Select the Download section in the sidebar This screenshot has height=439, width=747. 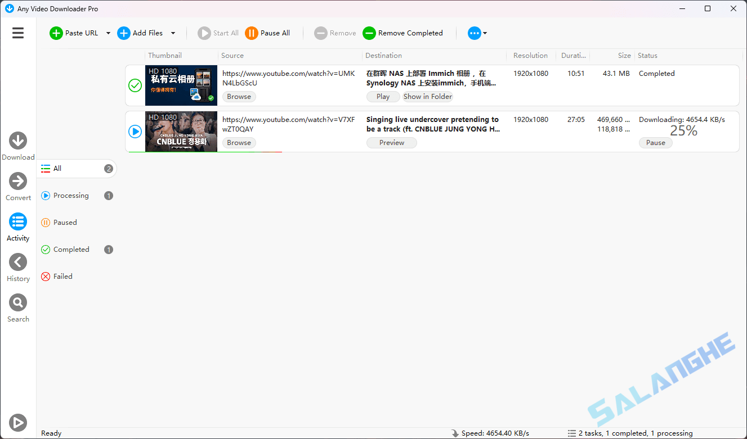(18, 140)
